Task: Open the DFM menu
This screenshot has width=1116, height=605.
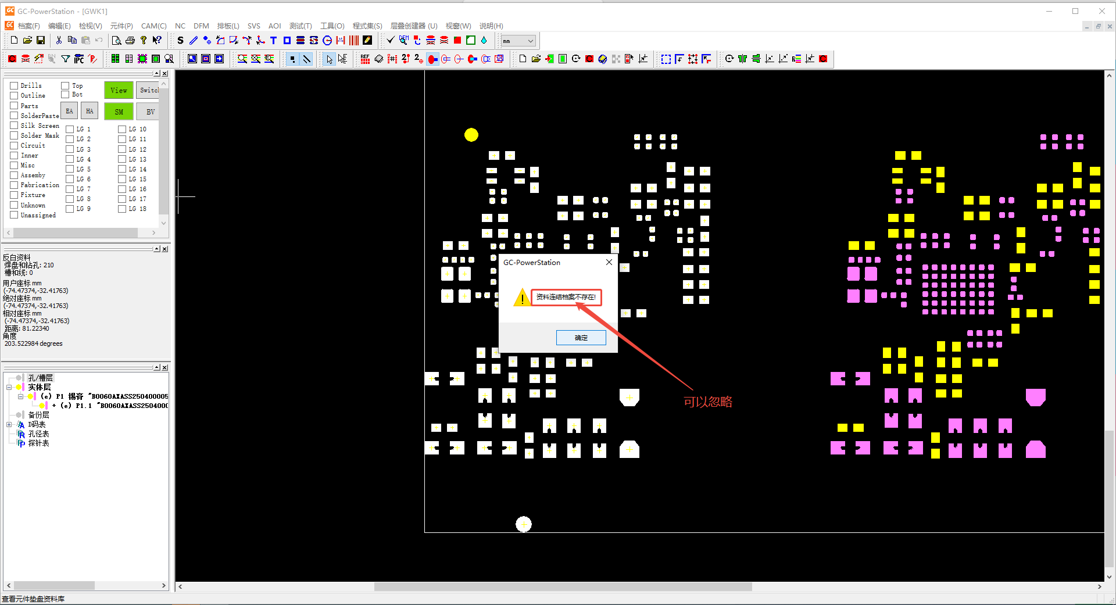Action: point(201,26)
